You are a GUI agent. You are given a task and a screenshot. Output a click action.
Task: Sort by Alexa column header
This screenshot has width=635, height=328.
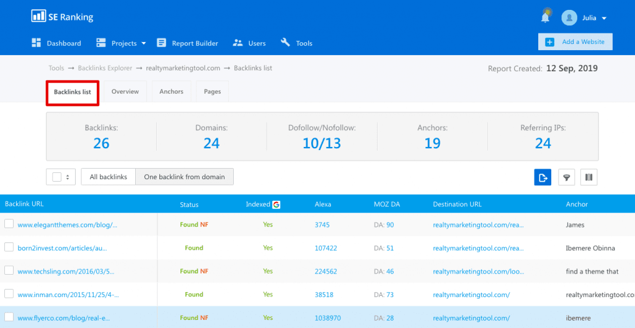pos(322,205)
